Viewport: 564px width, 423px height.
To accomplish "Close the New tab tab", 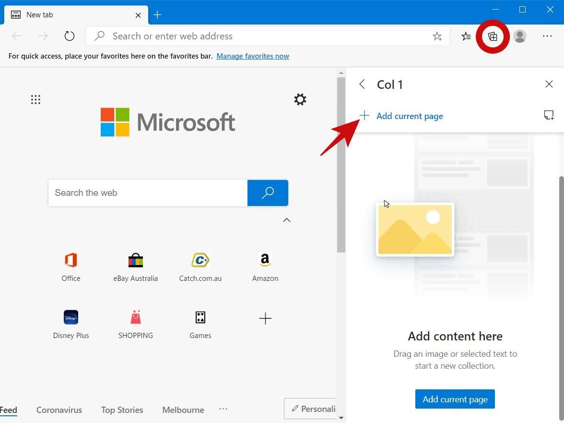I will [138, 15].
